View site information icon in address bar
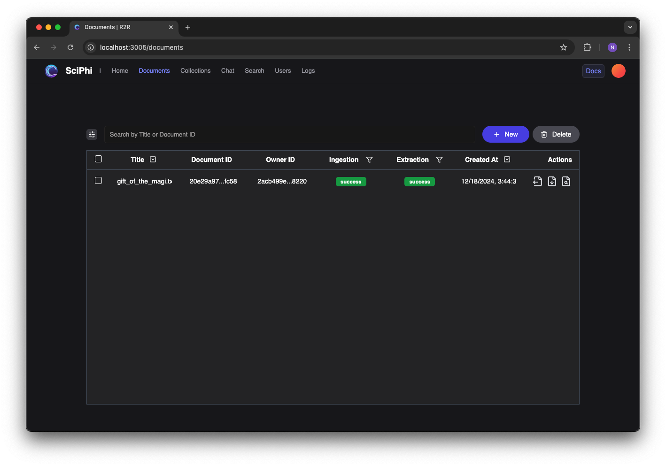Viewport: 666px width, 466px height. tap(91, 47)
